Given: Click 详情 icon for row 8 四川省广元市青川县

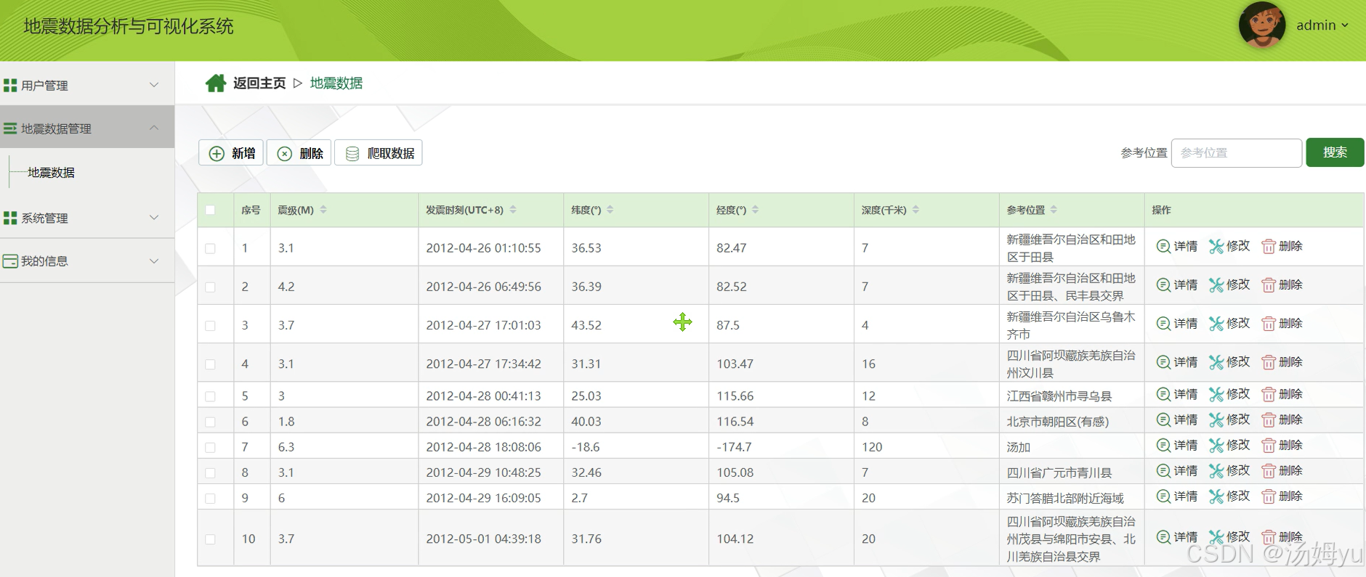Looking at the screenshot, I should point(1163,471).
